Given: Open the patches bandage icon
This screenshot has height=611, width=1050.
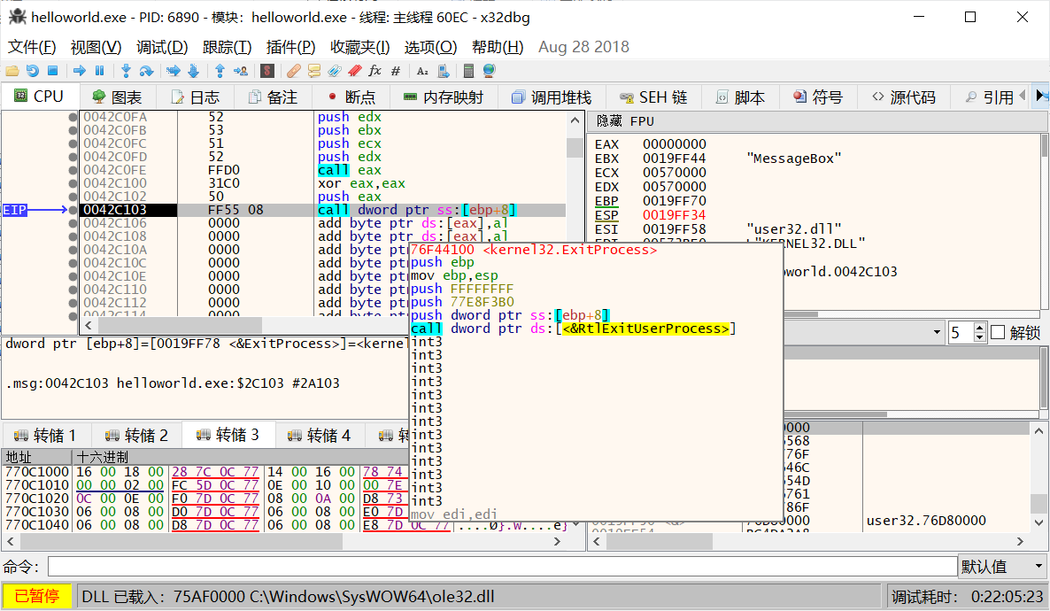Looking at the screenshot, I should (293, 71).
